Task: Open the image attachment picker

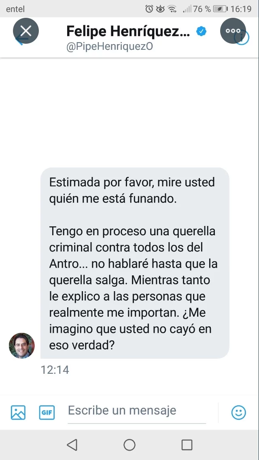Action: 18,412
